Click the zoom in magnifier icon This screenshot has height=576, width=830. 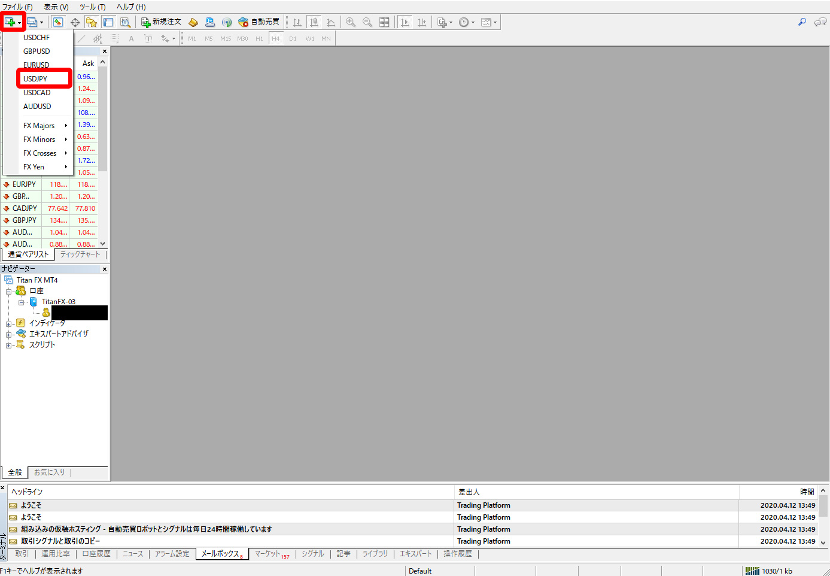351,22
